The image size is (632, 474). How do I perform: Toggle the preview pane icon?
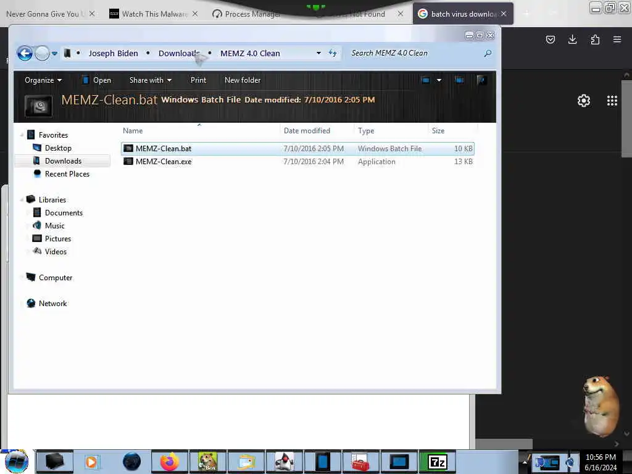pos(459,80)
